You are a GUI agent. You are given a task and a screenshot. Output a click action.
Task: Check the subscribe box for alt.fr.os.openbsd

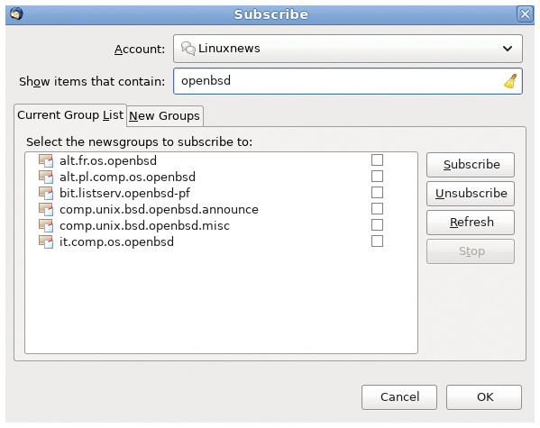point(377,160)
